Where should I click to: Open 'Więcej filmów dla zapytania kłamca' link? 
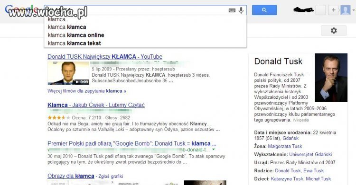click(87, 91)
